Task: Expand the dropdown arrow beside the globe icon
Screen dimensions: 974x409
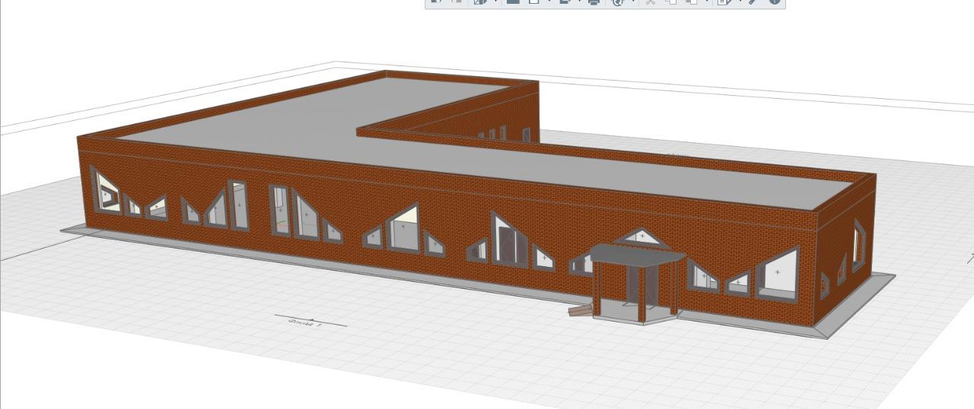Action: tap(633, 2)
